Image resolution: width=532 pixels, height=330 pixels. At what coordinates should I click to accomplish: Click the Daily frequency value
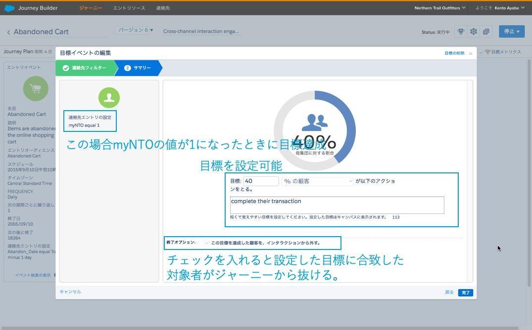coord(12,197)
